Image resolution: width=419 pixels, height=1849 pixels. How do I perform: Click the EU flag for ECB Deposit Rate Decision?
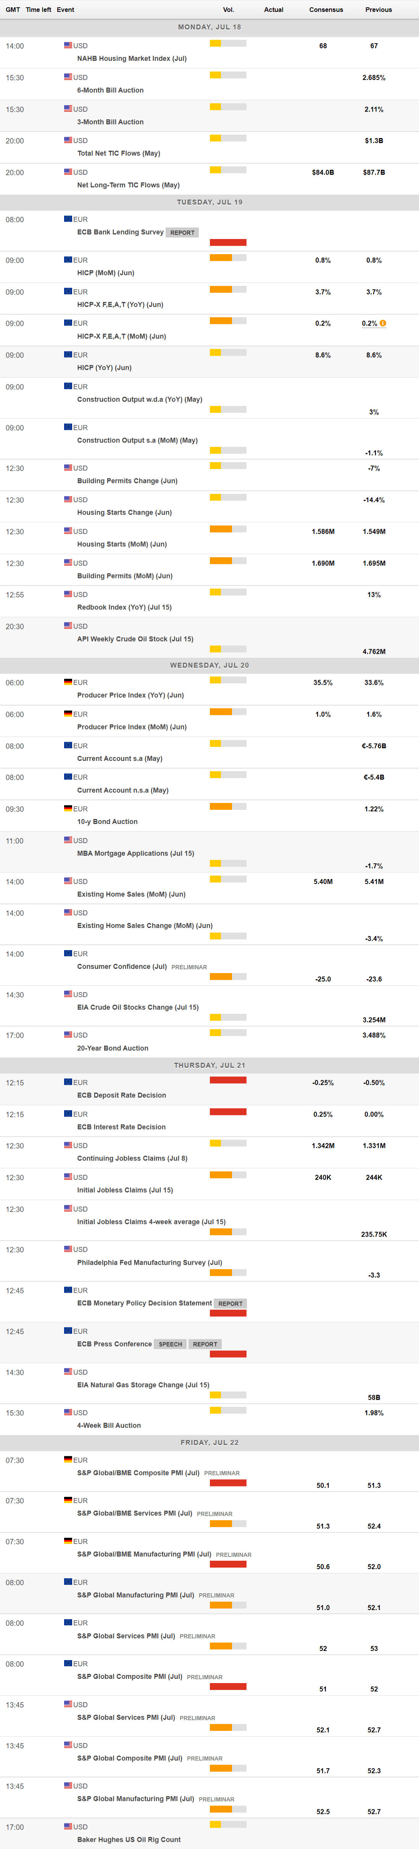[68, 1082]
